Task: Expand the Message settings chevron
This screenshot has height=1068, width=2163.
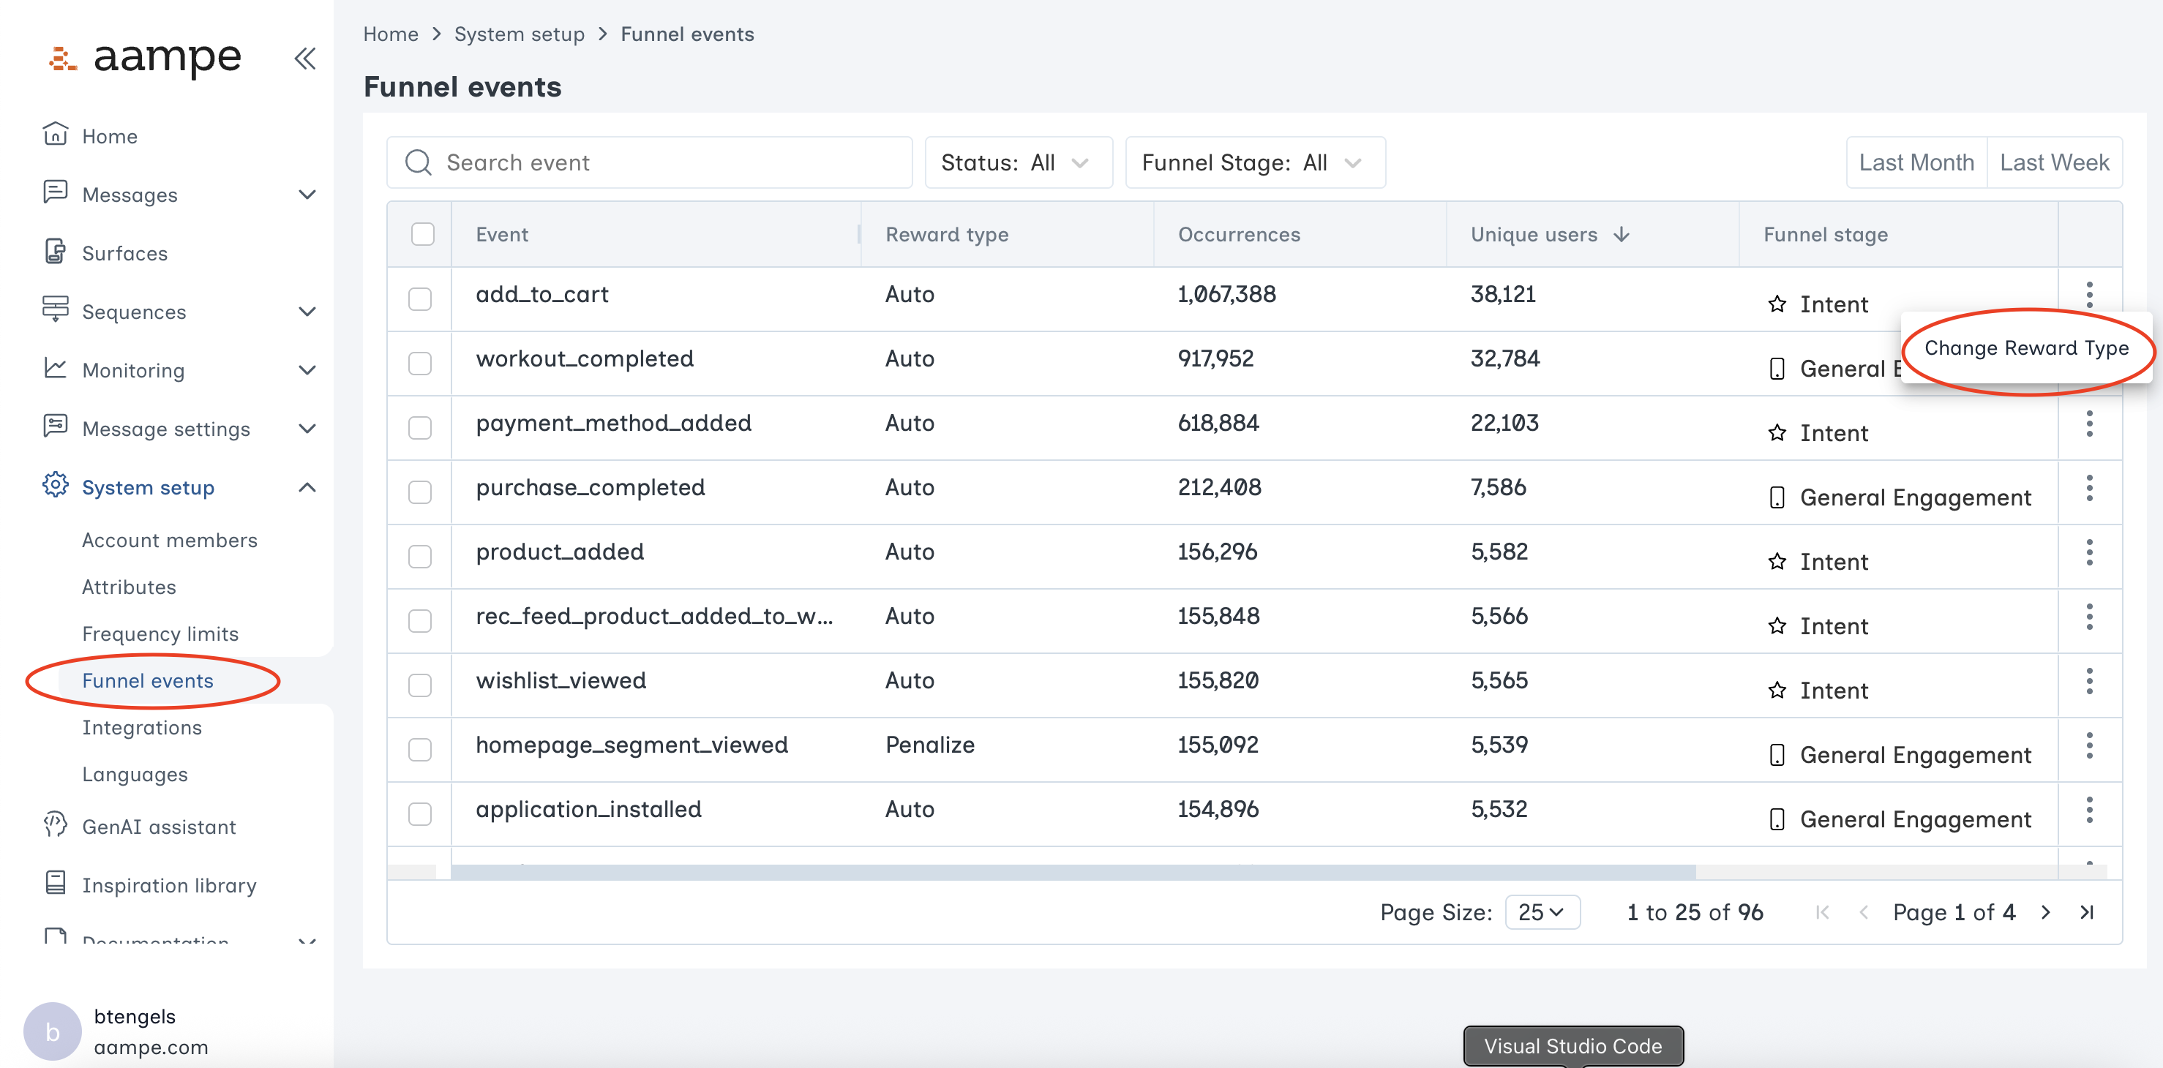Action: coord(307,429)
